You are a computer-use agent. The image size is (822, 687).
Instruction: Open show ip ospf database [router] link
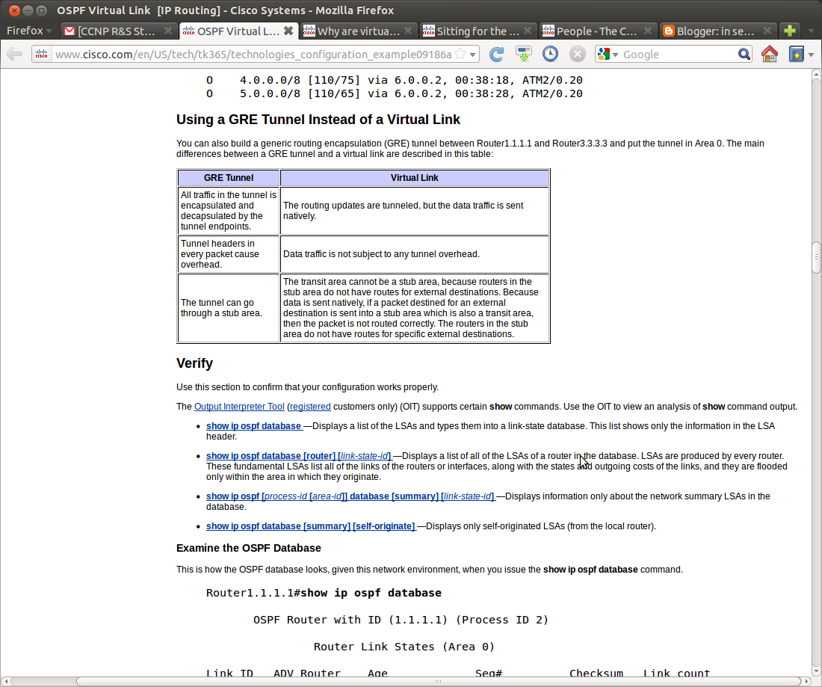tap(298, 456)
